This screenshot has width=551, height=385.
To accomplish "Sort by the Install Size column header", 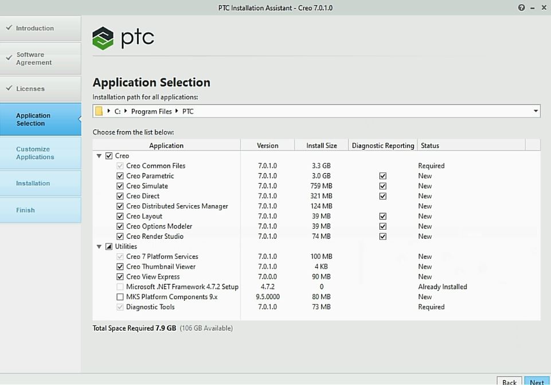I will click(x=322, y=146).
